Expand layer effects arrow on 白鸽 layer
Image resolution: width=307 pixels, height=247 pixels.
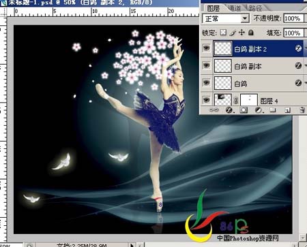pyautogui.click(x=306, y=83)
